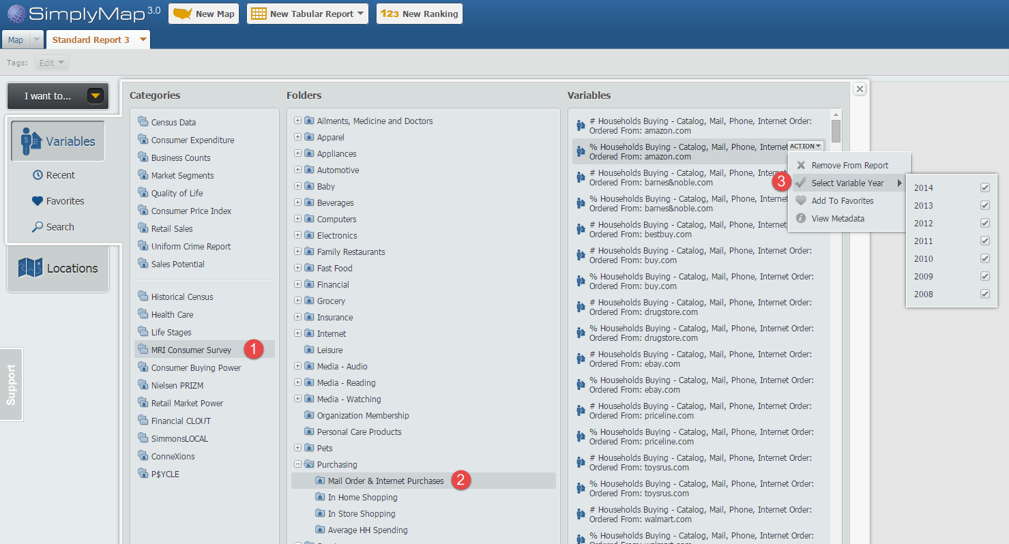Toggle the 2011 year checkbox

(x=984, y=241)
